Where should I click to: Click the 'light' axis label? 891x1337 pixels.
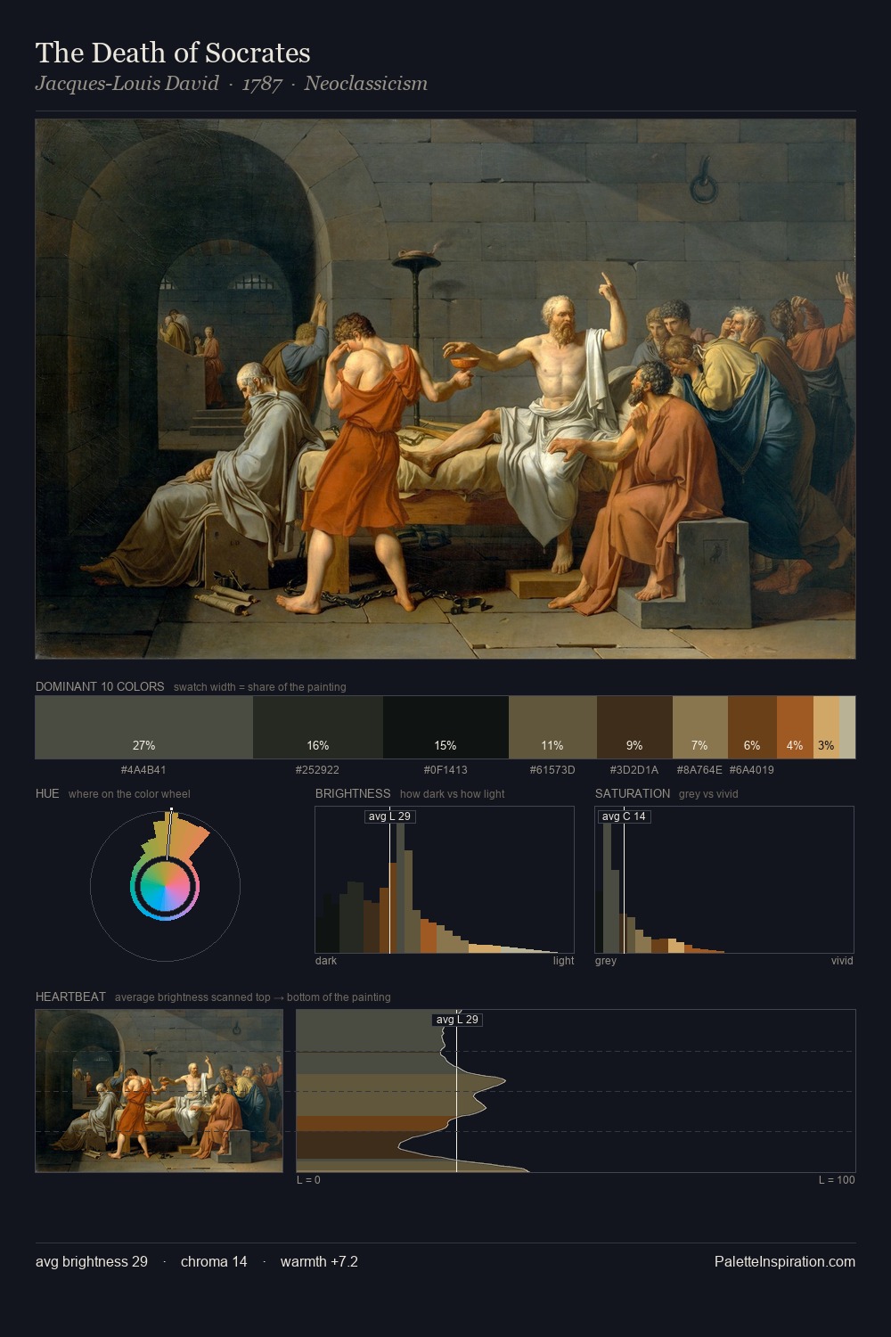563,961
